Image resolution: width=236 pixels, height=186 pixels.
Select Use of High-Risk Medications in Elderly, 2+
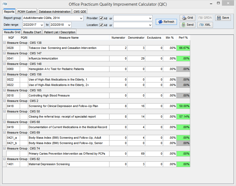pyautogui.click(x=98, y=85)
